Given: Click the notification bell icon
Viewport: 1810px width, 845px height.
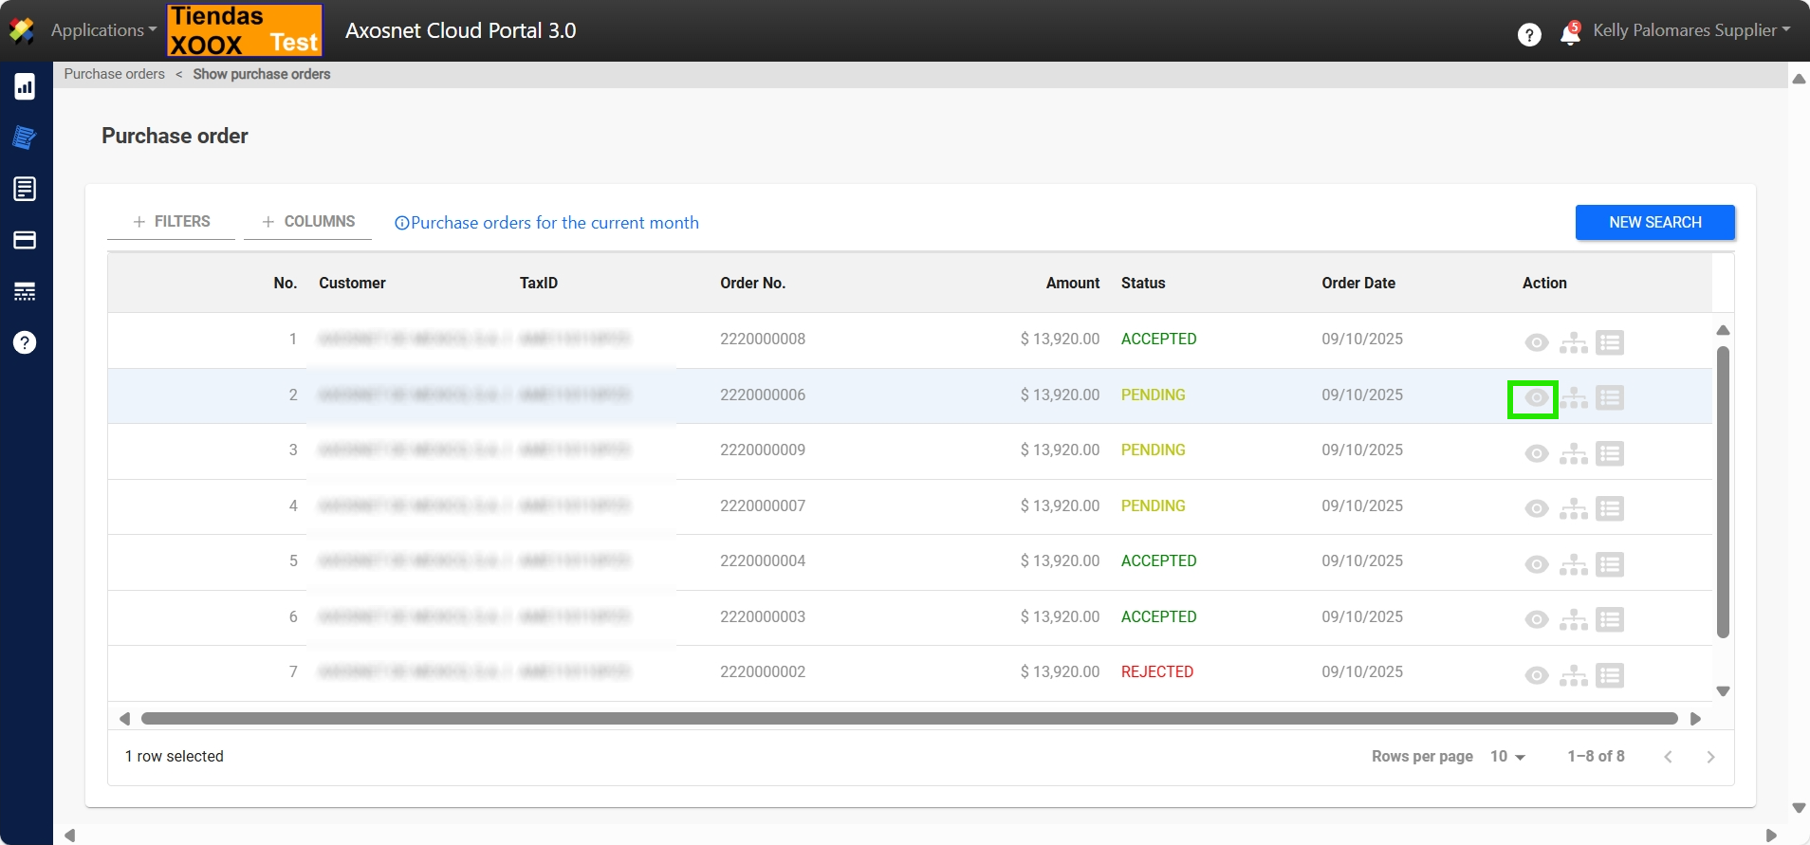Looking at the screenshot, I should pyautogui.click(x=1570, y=34).
